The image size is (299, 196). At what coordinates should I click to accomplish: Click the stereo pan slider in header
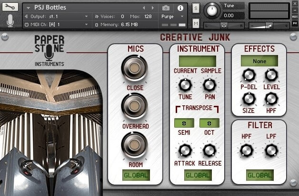(223, 25)
